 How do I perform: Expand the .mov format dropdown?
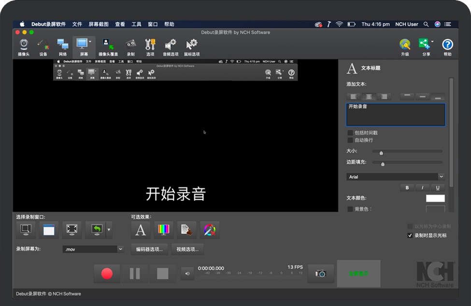click(x=120, y=249)
